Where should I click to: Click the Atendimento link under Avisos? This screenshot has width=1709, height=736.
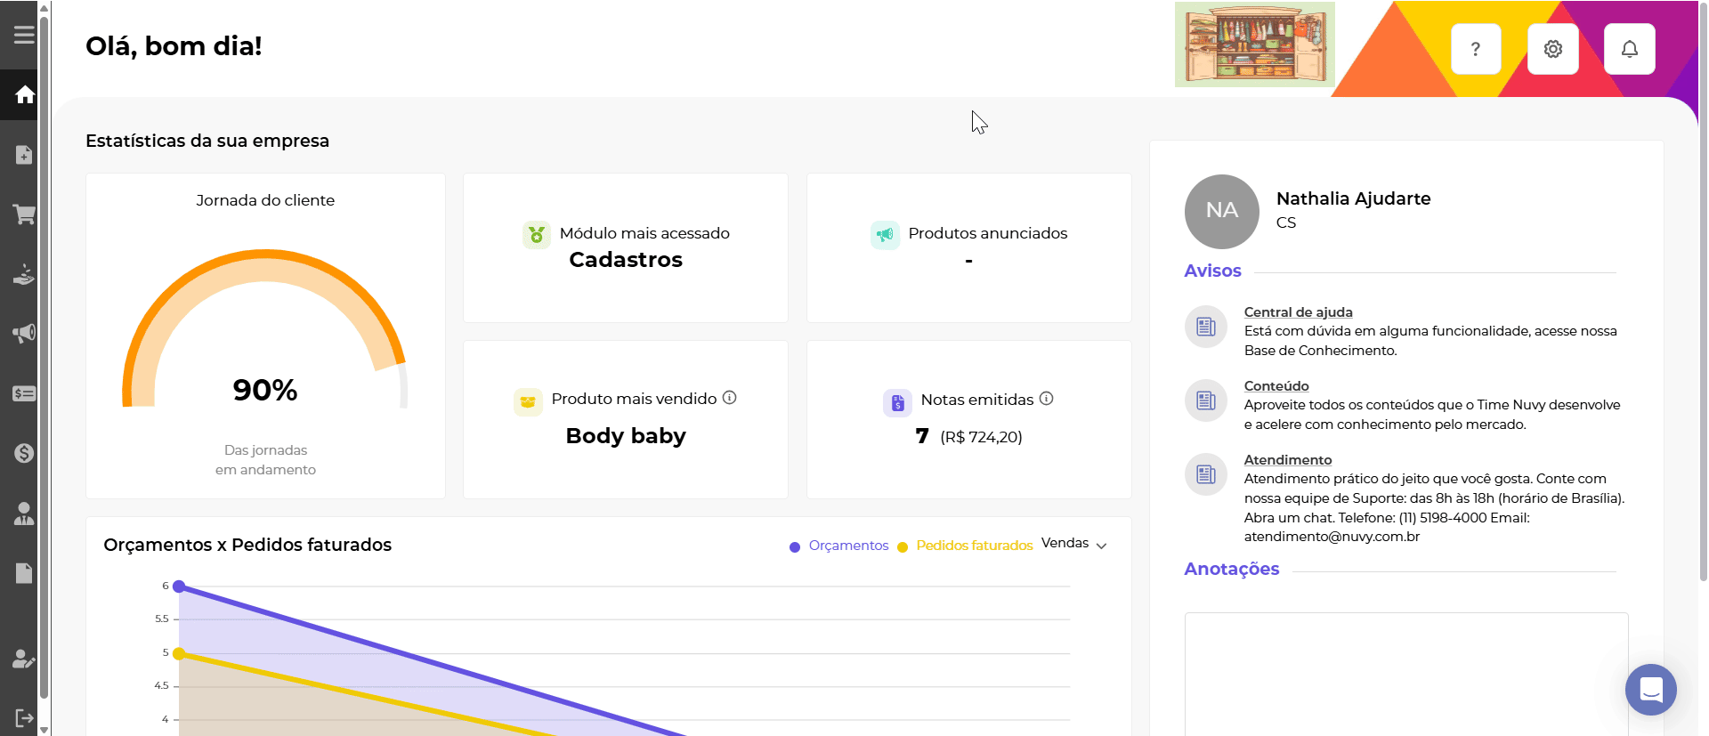click(x=1287, y=460)
